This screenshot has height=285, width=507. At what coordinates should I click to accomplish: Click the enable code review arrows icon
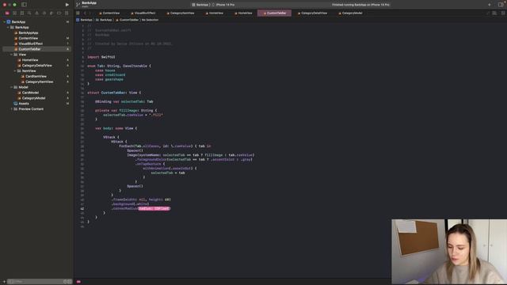(488, 13)
